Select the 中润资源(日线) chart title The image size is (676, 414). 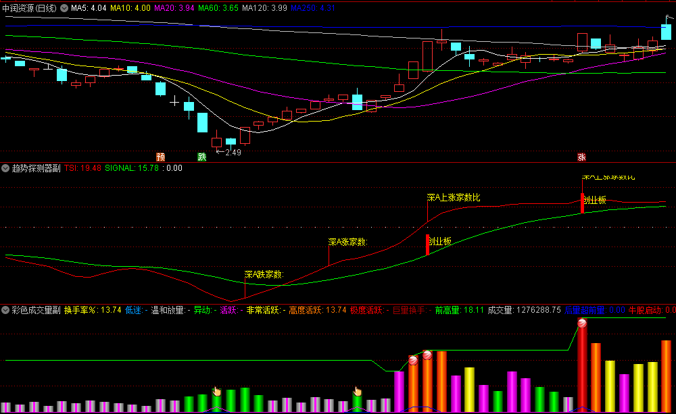pyautogui.click(x=29, y=8)
